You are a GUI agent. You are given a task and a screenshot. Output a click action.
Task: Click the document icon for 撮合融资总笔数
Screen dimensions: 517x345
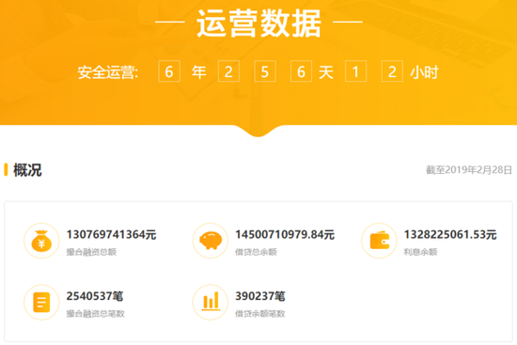point(41,302)
